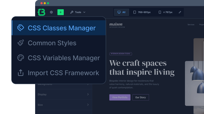Expand the Size style section
204x114 pixels.
click(64, 105)
